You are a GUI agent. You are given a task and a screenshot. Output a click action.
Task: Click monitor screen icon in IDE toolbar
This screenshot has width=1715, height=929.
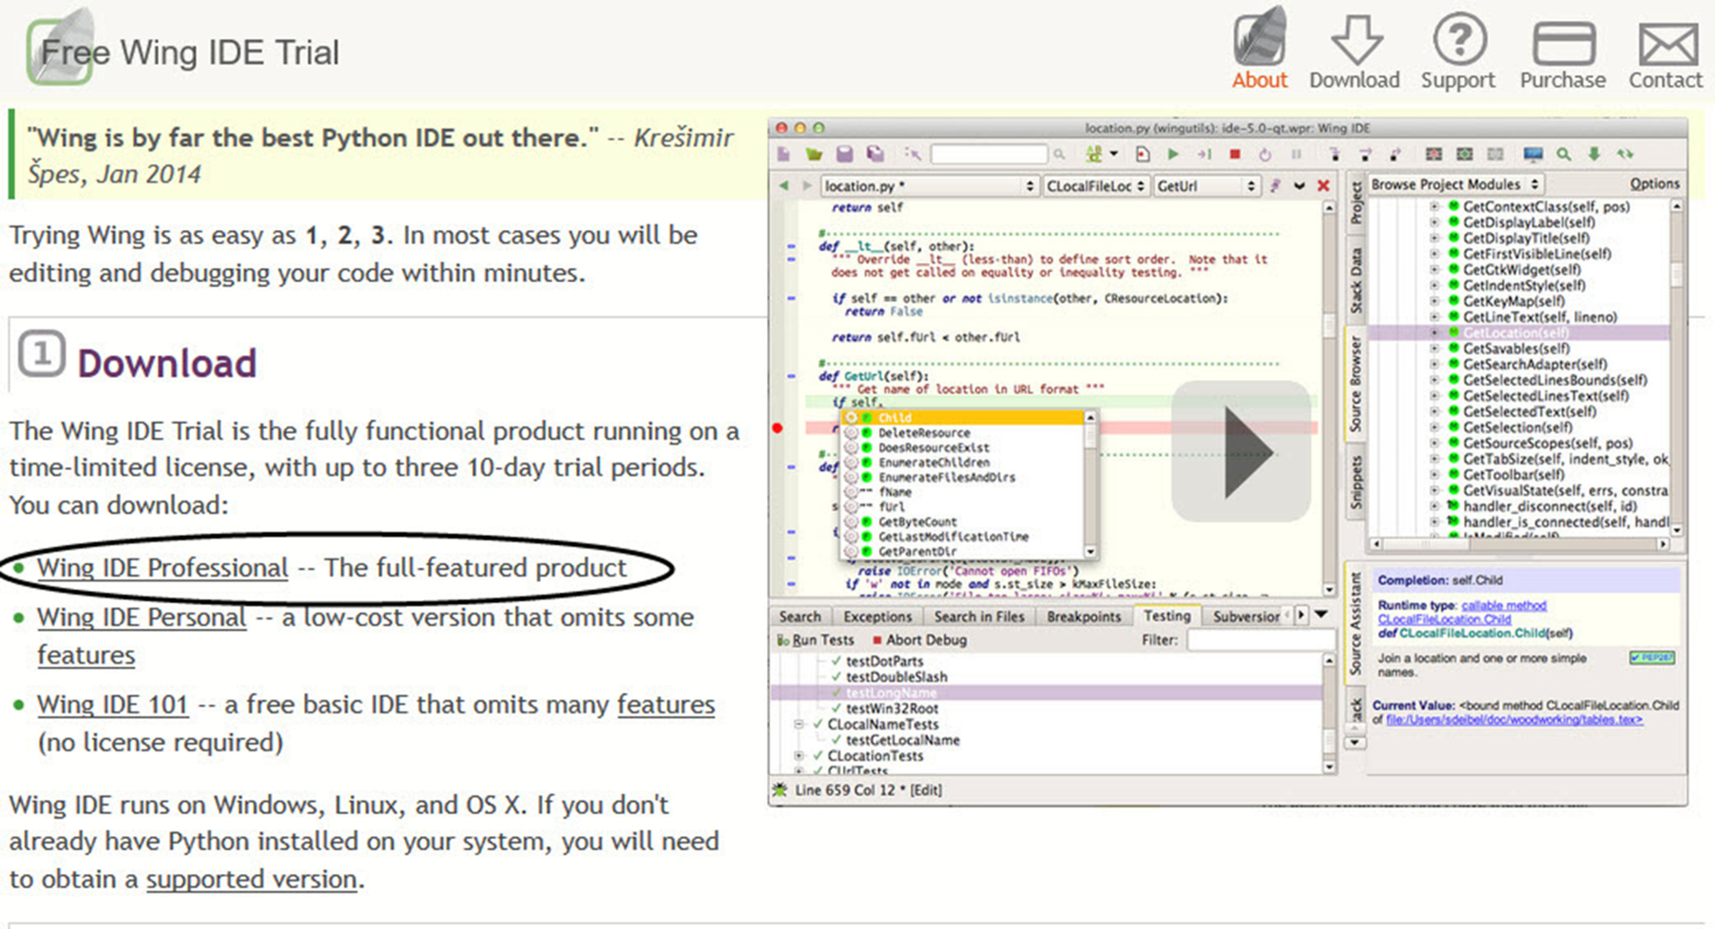(x=1532, y=154)
